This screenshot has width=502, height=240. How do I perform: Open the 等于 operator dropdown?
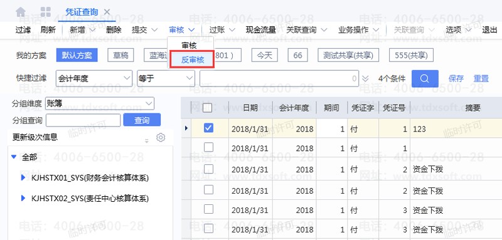166,78
